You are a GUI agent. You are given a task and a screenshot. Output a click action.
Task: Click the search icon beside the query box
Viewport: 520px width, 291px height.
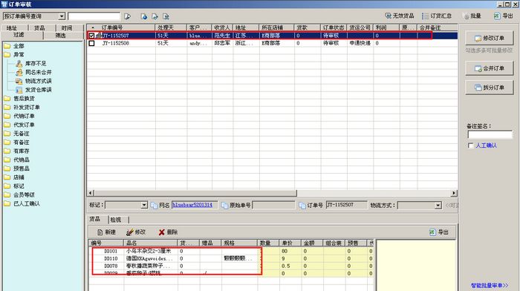click(x=127, y=16)
